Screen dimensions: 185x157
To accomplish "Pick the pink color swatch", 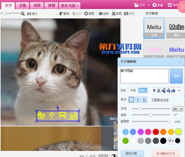I will pyautogui.click(x=148, y=132).
